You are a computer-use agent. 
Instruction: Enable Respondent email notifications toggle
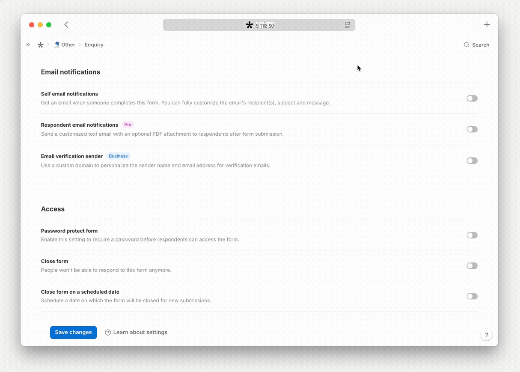coord(472,129)
